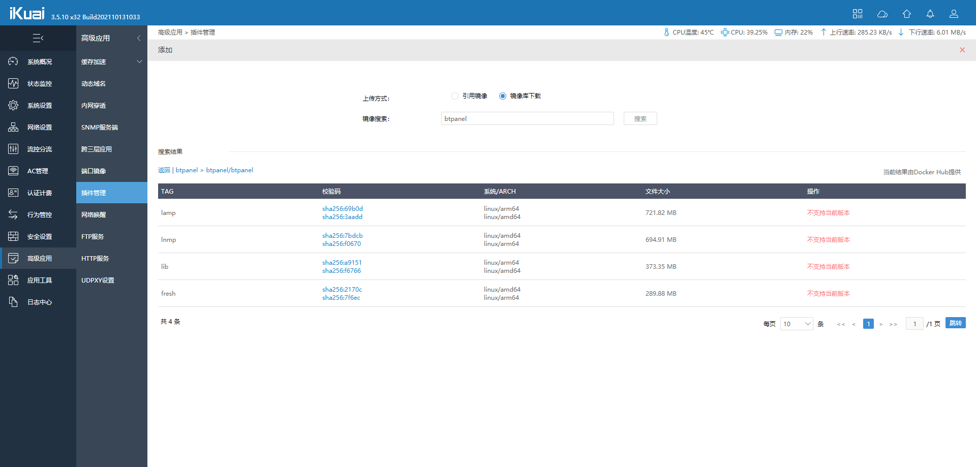Click the 返回 link in results
976x467 pixels.
(x=164, y=170)
